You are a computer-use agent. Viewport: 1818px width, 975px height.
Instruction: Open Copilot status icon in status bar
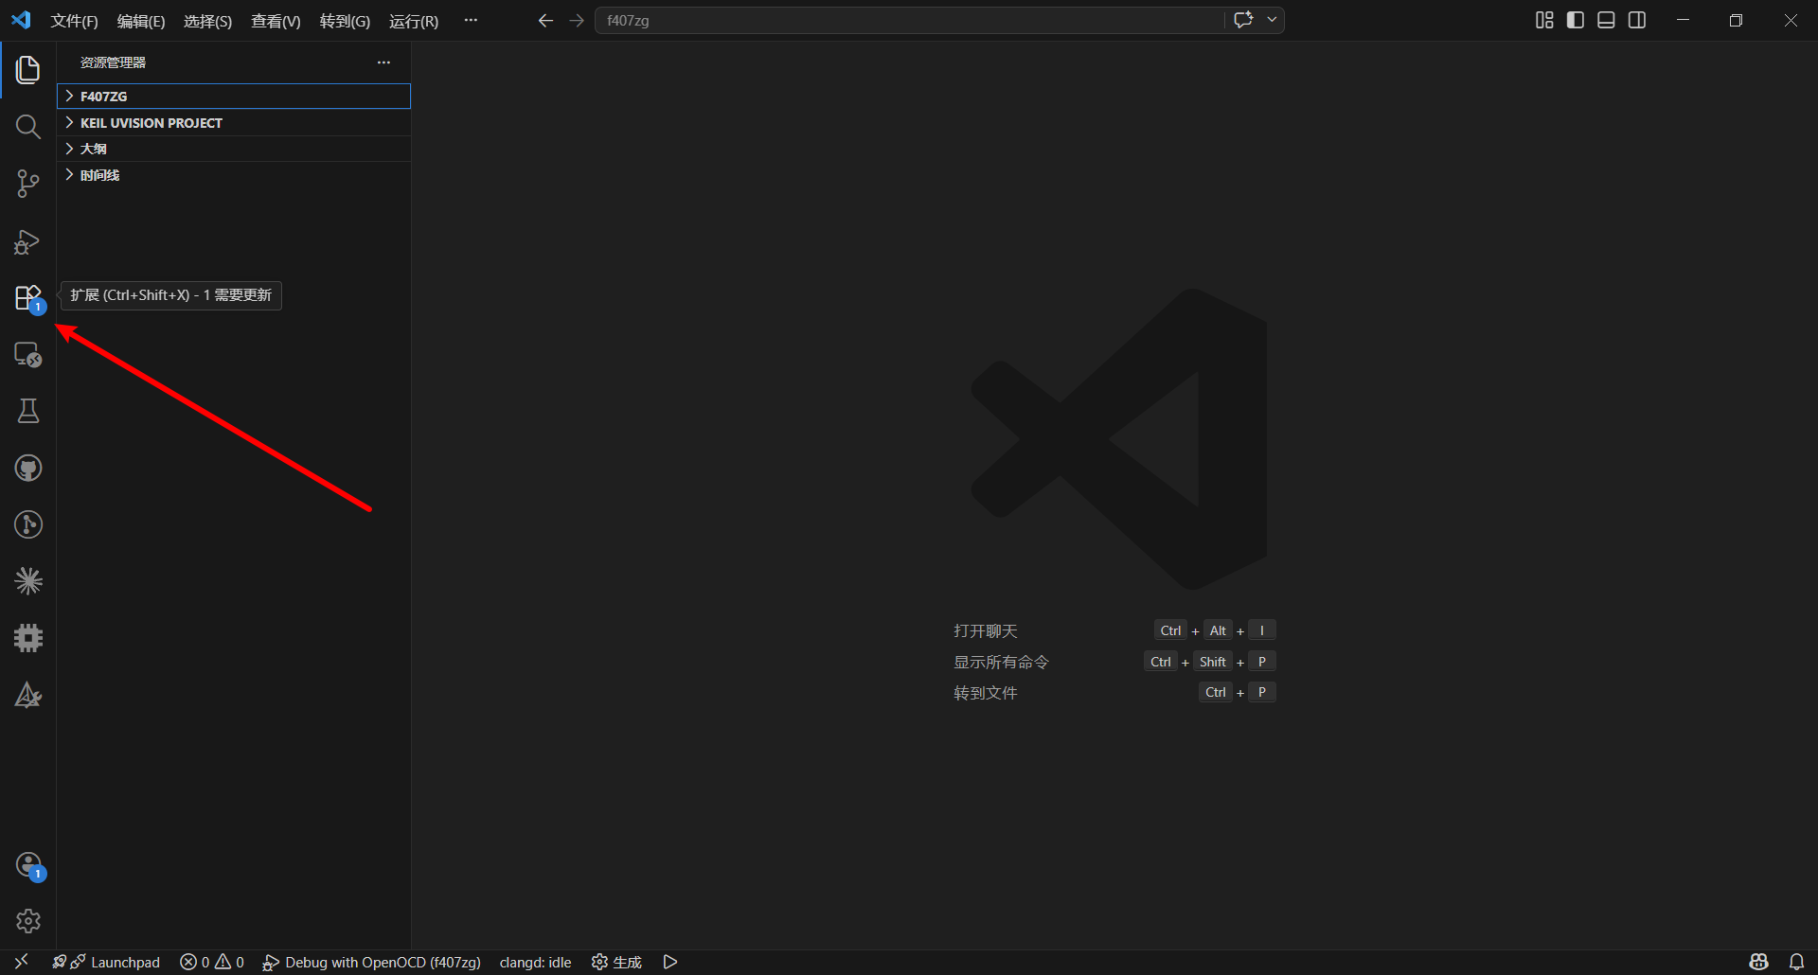1759,962
